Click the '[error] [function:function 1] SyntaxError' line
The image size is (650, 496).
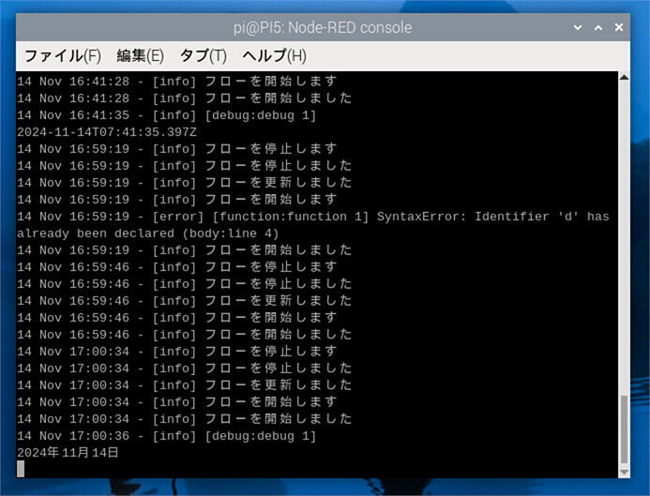pos(313,217)
